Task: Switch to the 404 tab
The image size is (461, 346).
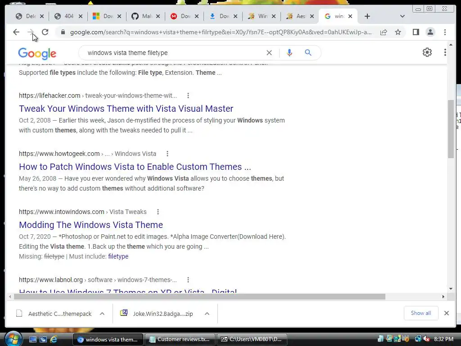Action: pyautogui.click(x=64, y=16)
